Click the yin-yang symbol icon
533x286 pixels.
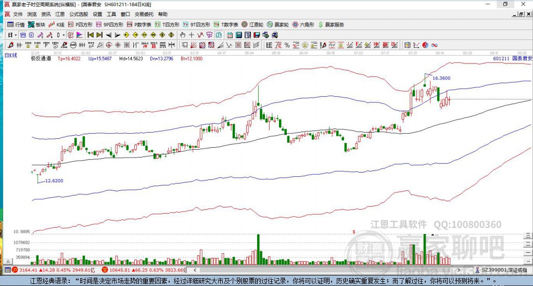click(426, 45)
